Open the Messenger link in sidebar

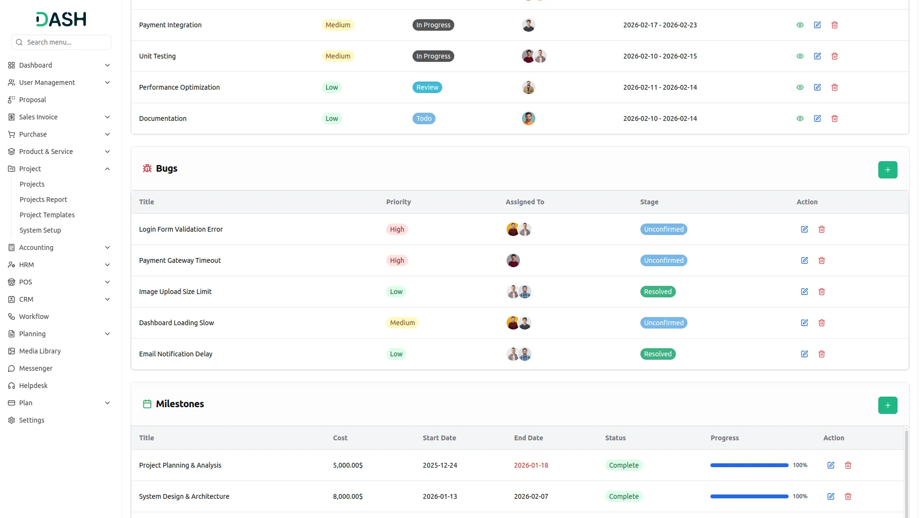[35, 368]
